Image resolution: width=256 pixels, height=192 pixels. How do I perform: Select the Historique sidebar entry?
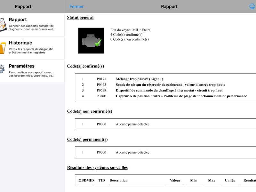(x=32, y=48)
